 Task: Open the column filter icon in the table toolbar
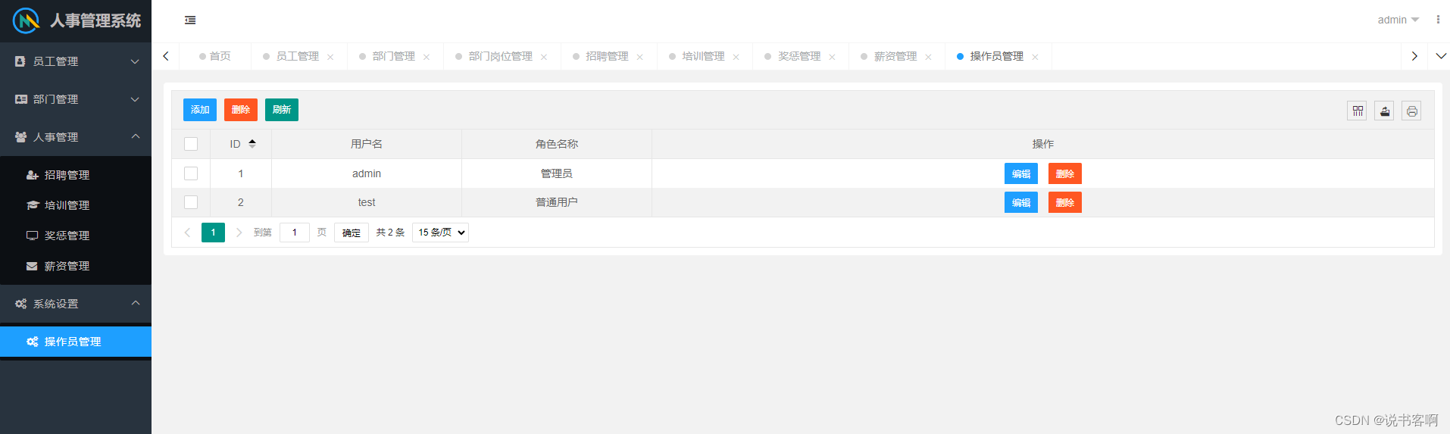tap(1358, 111)
